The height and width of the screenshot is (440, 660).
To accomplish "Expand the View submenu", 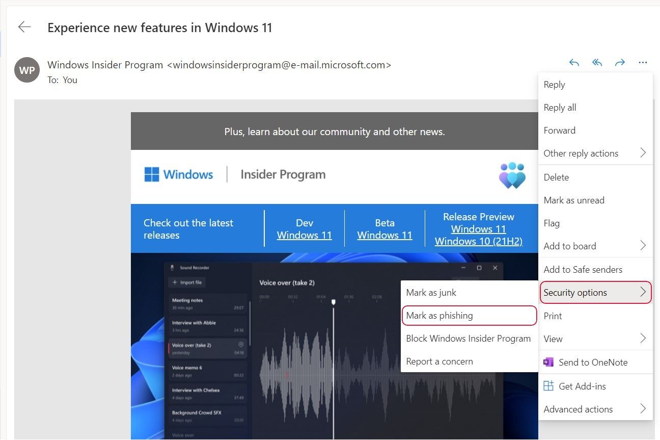I will (595, 339).
